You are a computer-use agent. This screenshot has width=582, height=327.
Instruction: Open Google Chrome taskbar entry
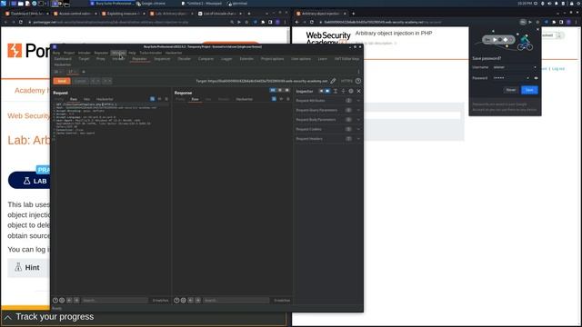(151, 4)
